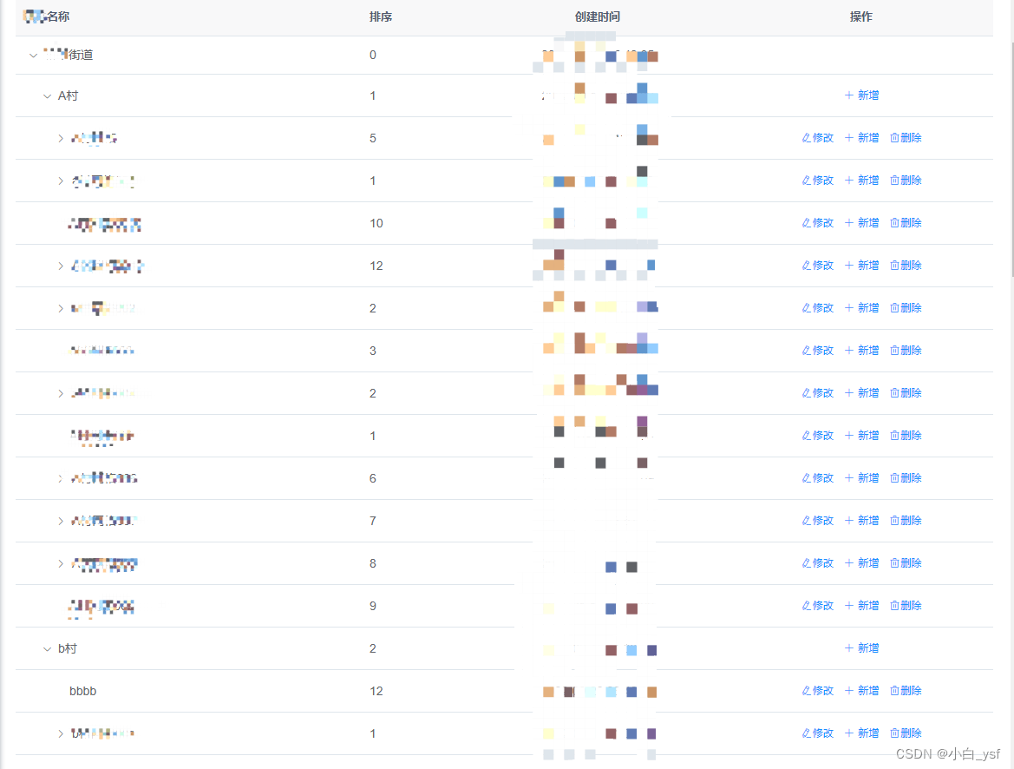The height and width of the screenshot is (769, 1014).
Task: Edit the row with sort value 10
Action: (818, 223)
